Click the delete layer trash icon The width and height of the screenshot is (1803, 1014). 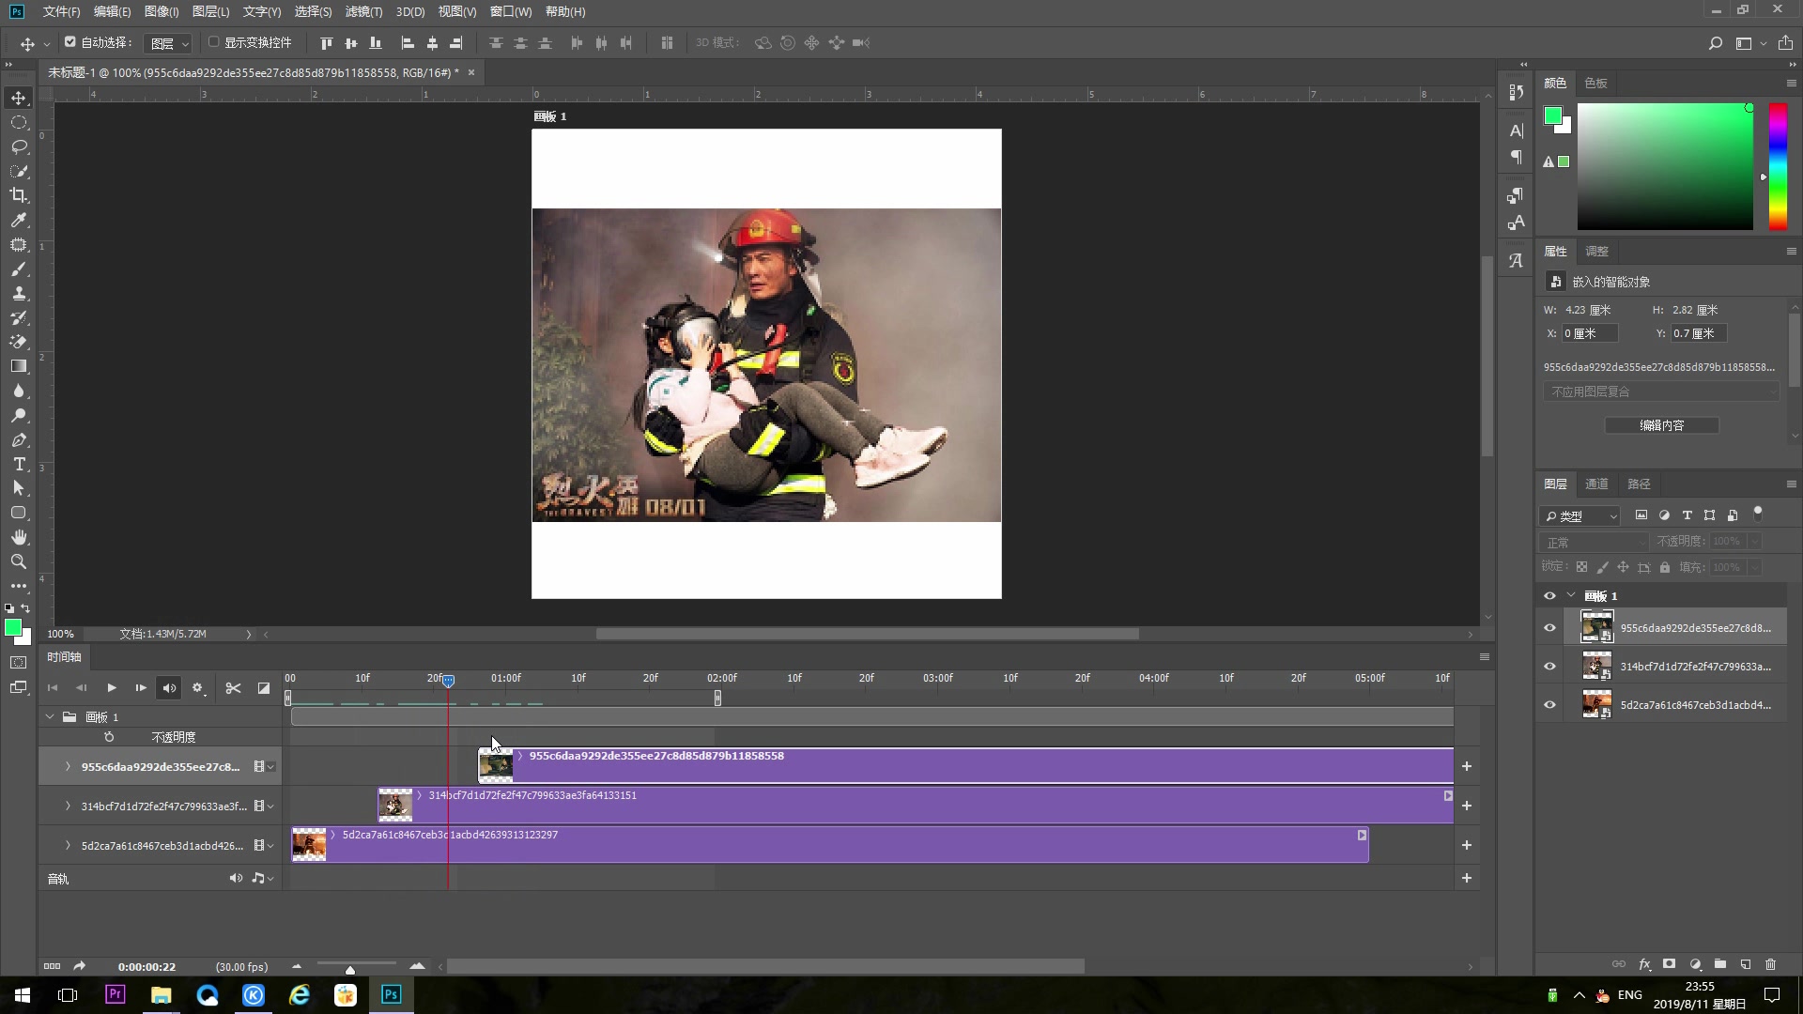click(1770, 964)
